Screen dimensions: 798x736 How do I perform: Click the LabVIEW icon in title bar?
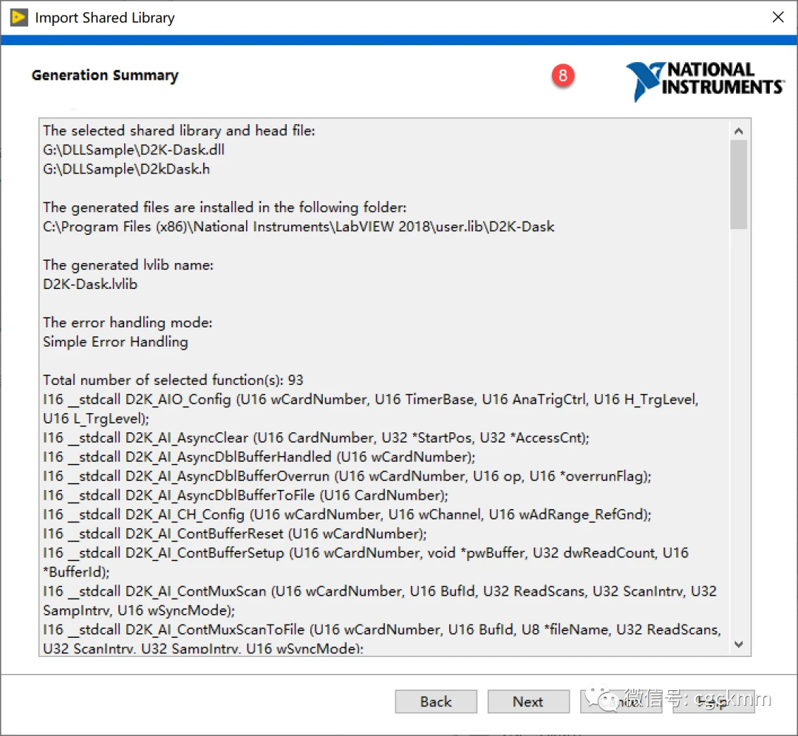pos(19,18)
